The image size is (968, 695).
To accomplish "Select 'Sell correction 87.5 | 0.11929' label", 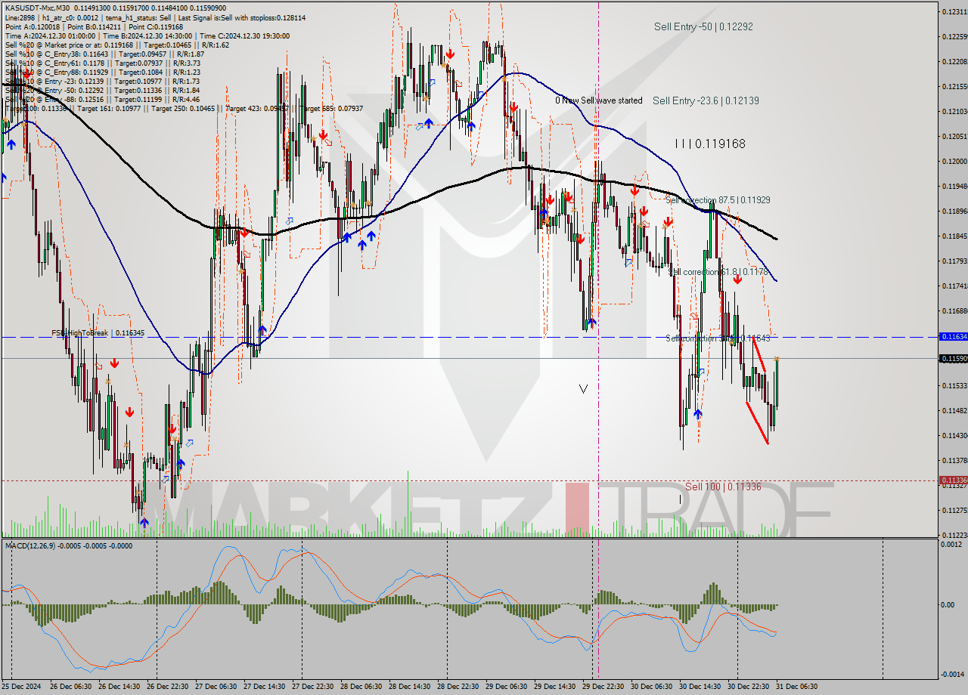I will tap(718, 200).
